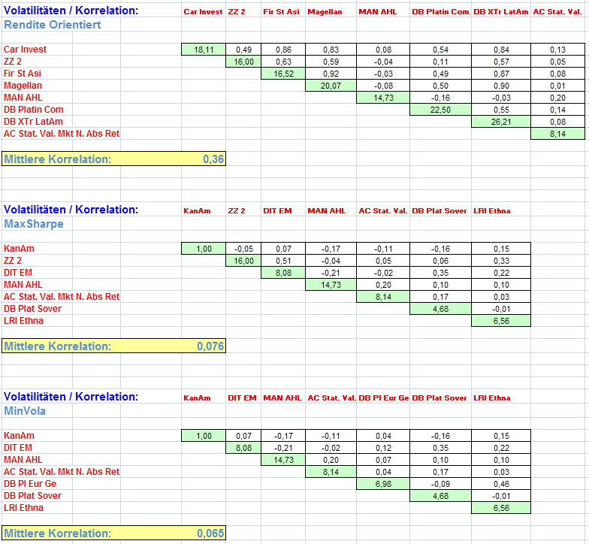Click the 'DB XTr LatAm' row label
Image resolution: width=589 pixels, height=544 pixels.
point(33,122)
